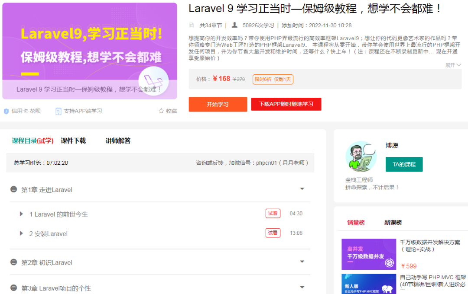Viewport: 468px width, 294px height.
Task: Click instructor 博愿 avatar image
Action: tap(361, 157)
